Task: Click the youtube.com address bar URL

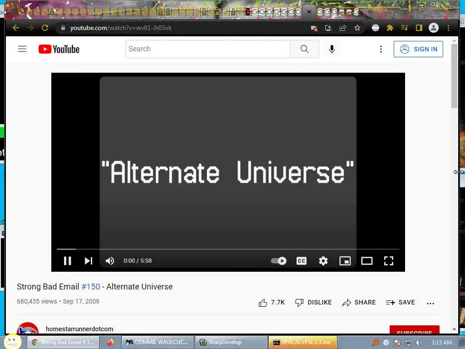Action: 121,28
